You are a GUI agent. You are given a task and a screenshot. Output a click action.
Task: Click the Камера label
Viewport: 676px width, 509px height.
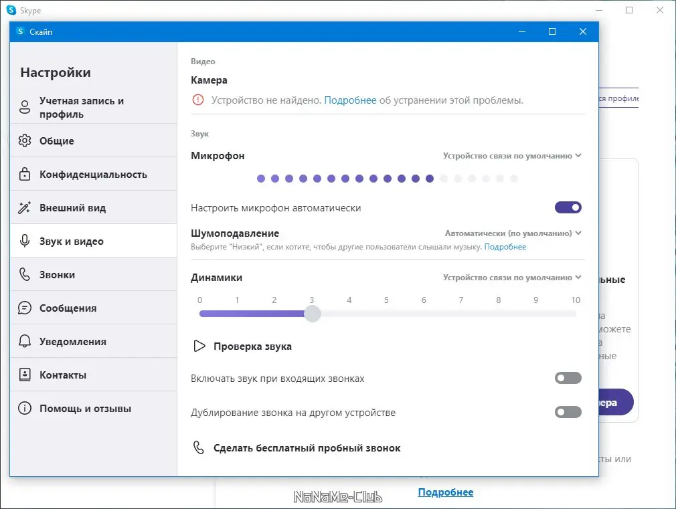209,80
